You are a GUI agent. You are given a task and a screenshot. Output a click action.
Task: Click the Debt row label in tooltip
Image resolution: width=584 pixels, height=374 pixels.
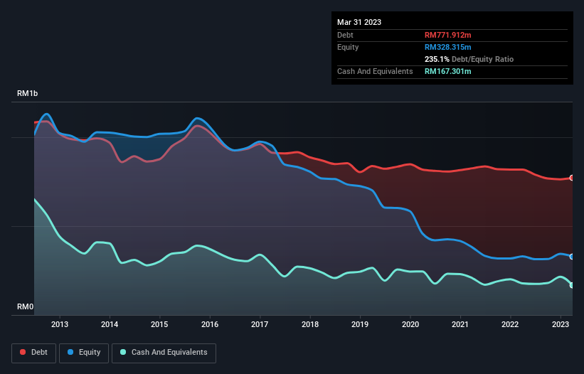(x=345, y=35)
